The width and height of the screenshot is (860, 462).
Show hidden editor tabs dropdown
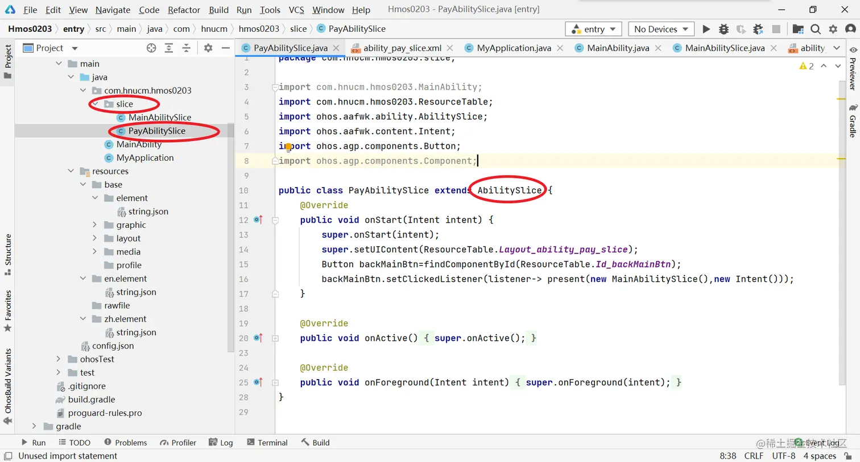coord(837,48)
